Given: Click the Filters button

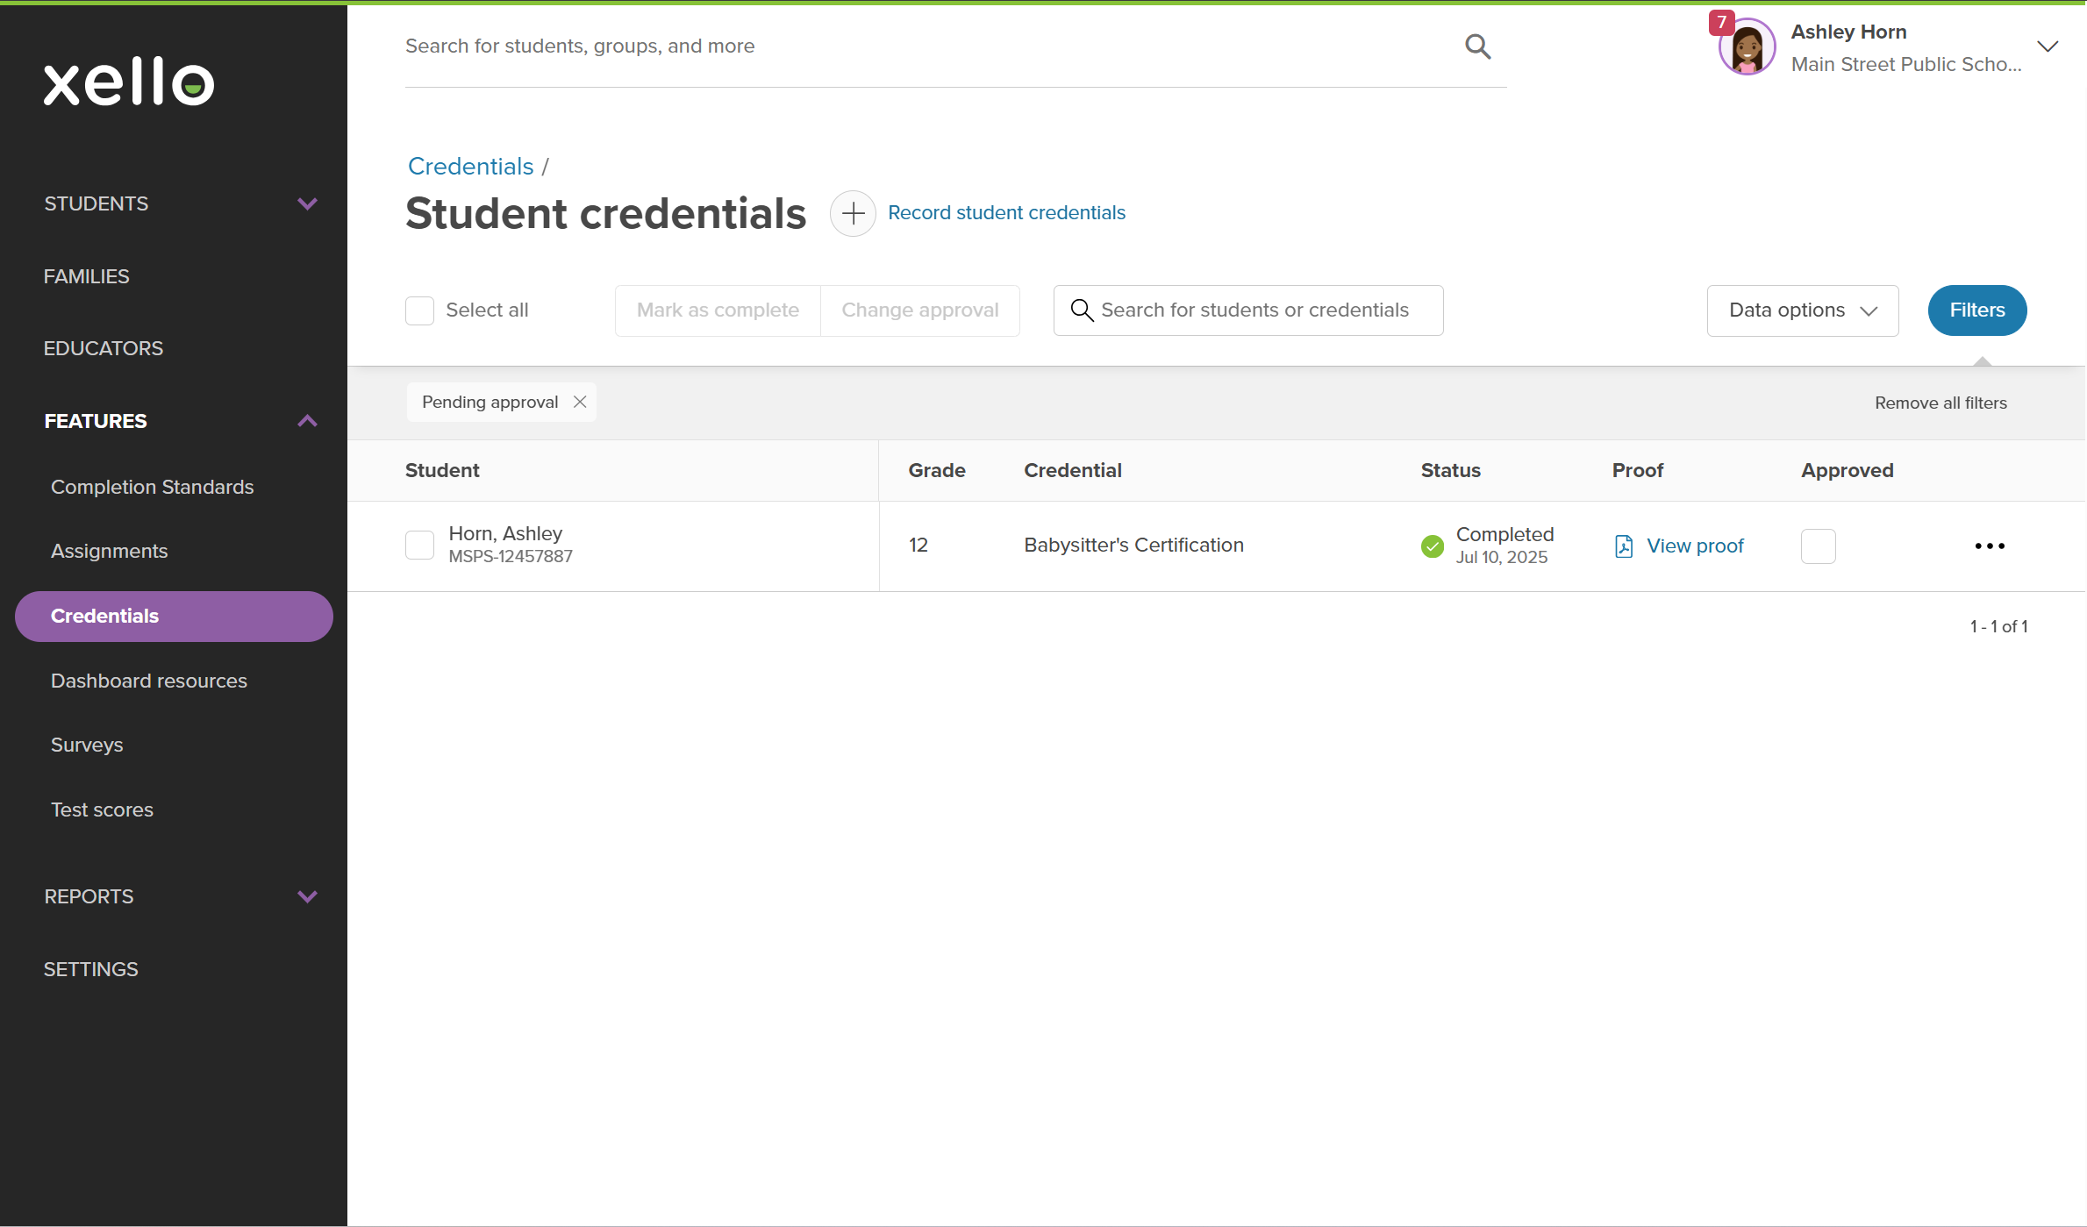Looking at the screenshot, I should point(1976,310).
